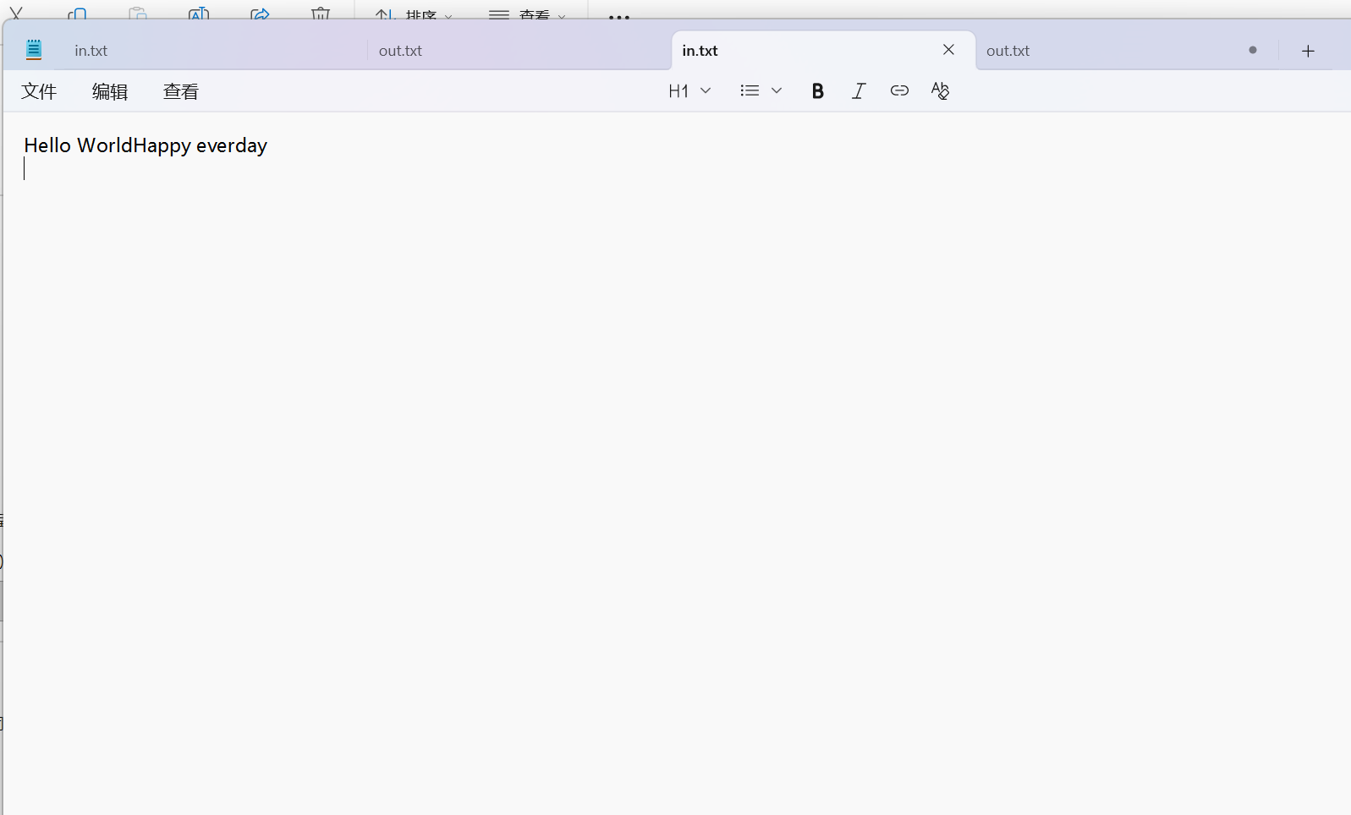Screen dimensions: 1351x815
Task: Click the Notepad app icon
Action: (x=34, y=50)
